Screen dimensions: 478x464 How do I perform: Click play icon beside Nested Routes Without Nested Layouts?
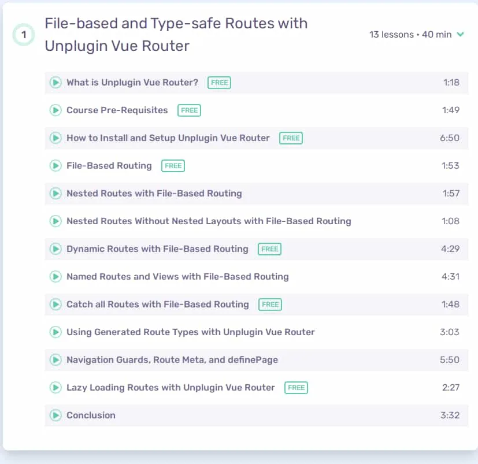(55, 221)
